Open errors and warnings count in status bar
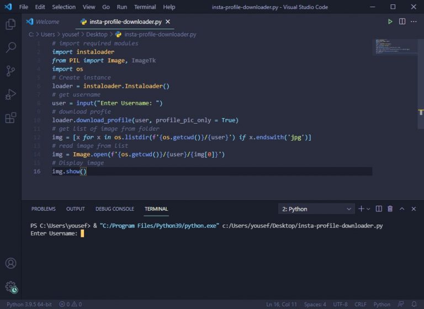This screenshot has height=309, width=424. click(71, 305)
